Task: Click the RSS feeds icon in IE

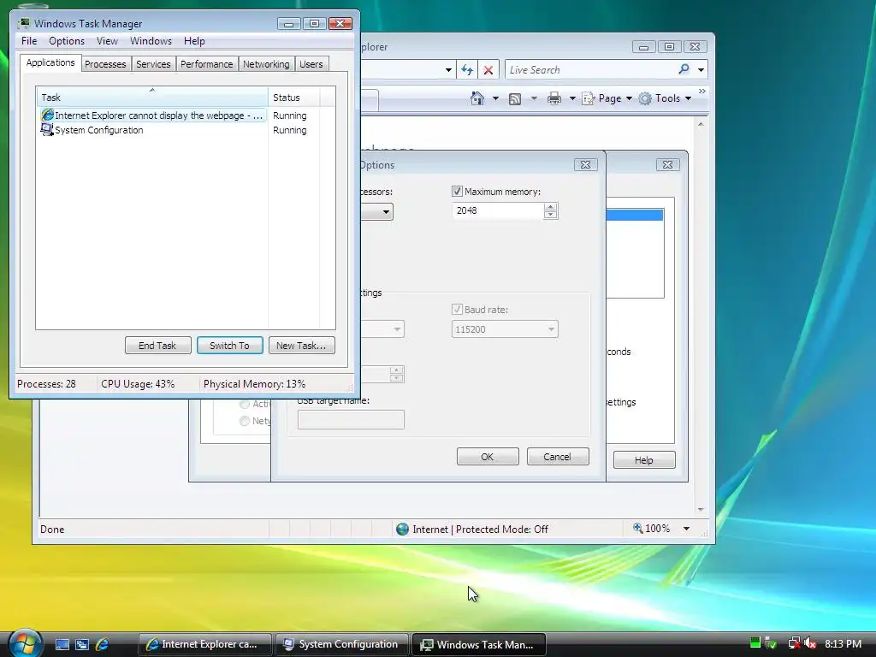Action: [514, 99]
